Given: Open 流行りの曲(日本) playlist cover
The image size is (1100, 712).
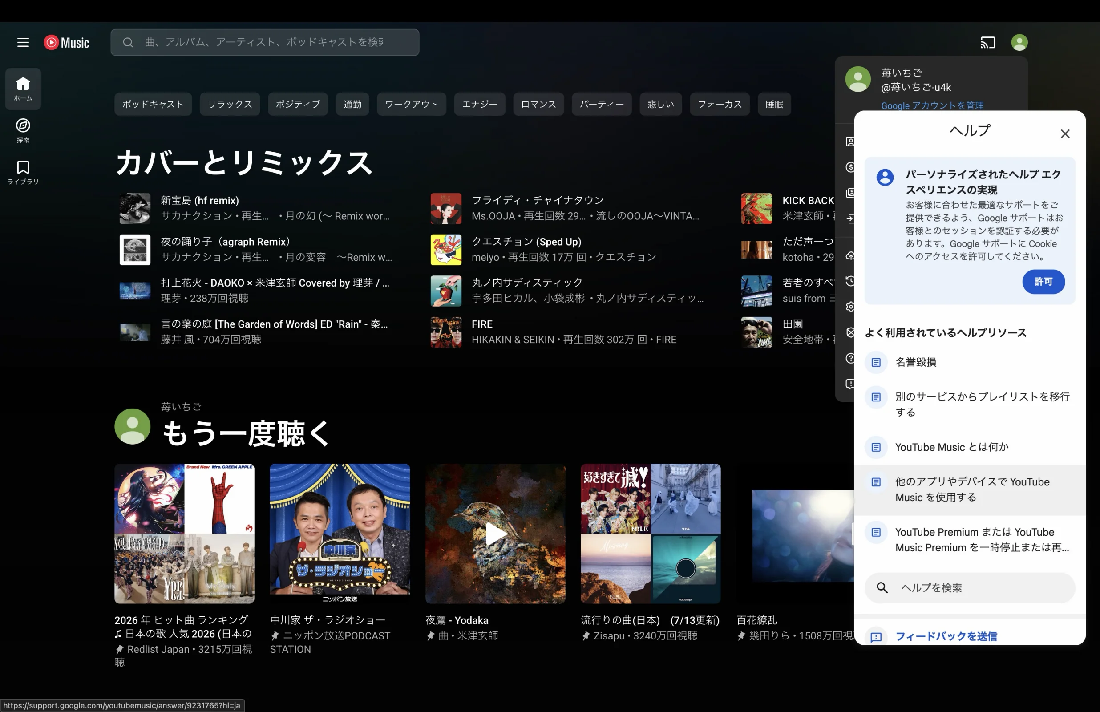Looking at the screenshot, I should click(x=651, y=534).
